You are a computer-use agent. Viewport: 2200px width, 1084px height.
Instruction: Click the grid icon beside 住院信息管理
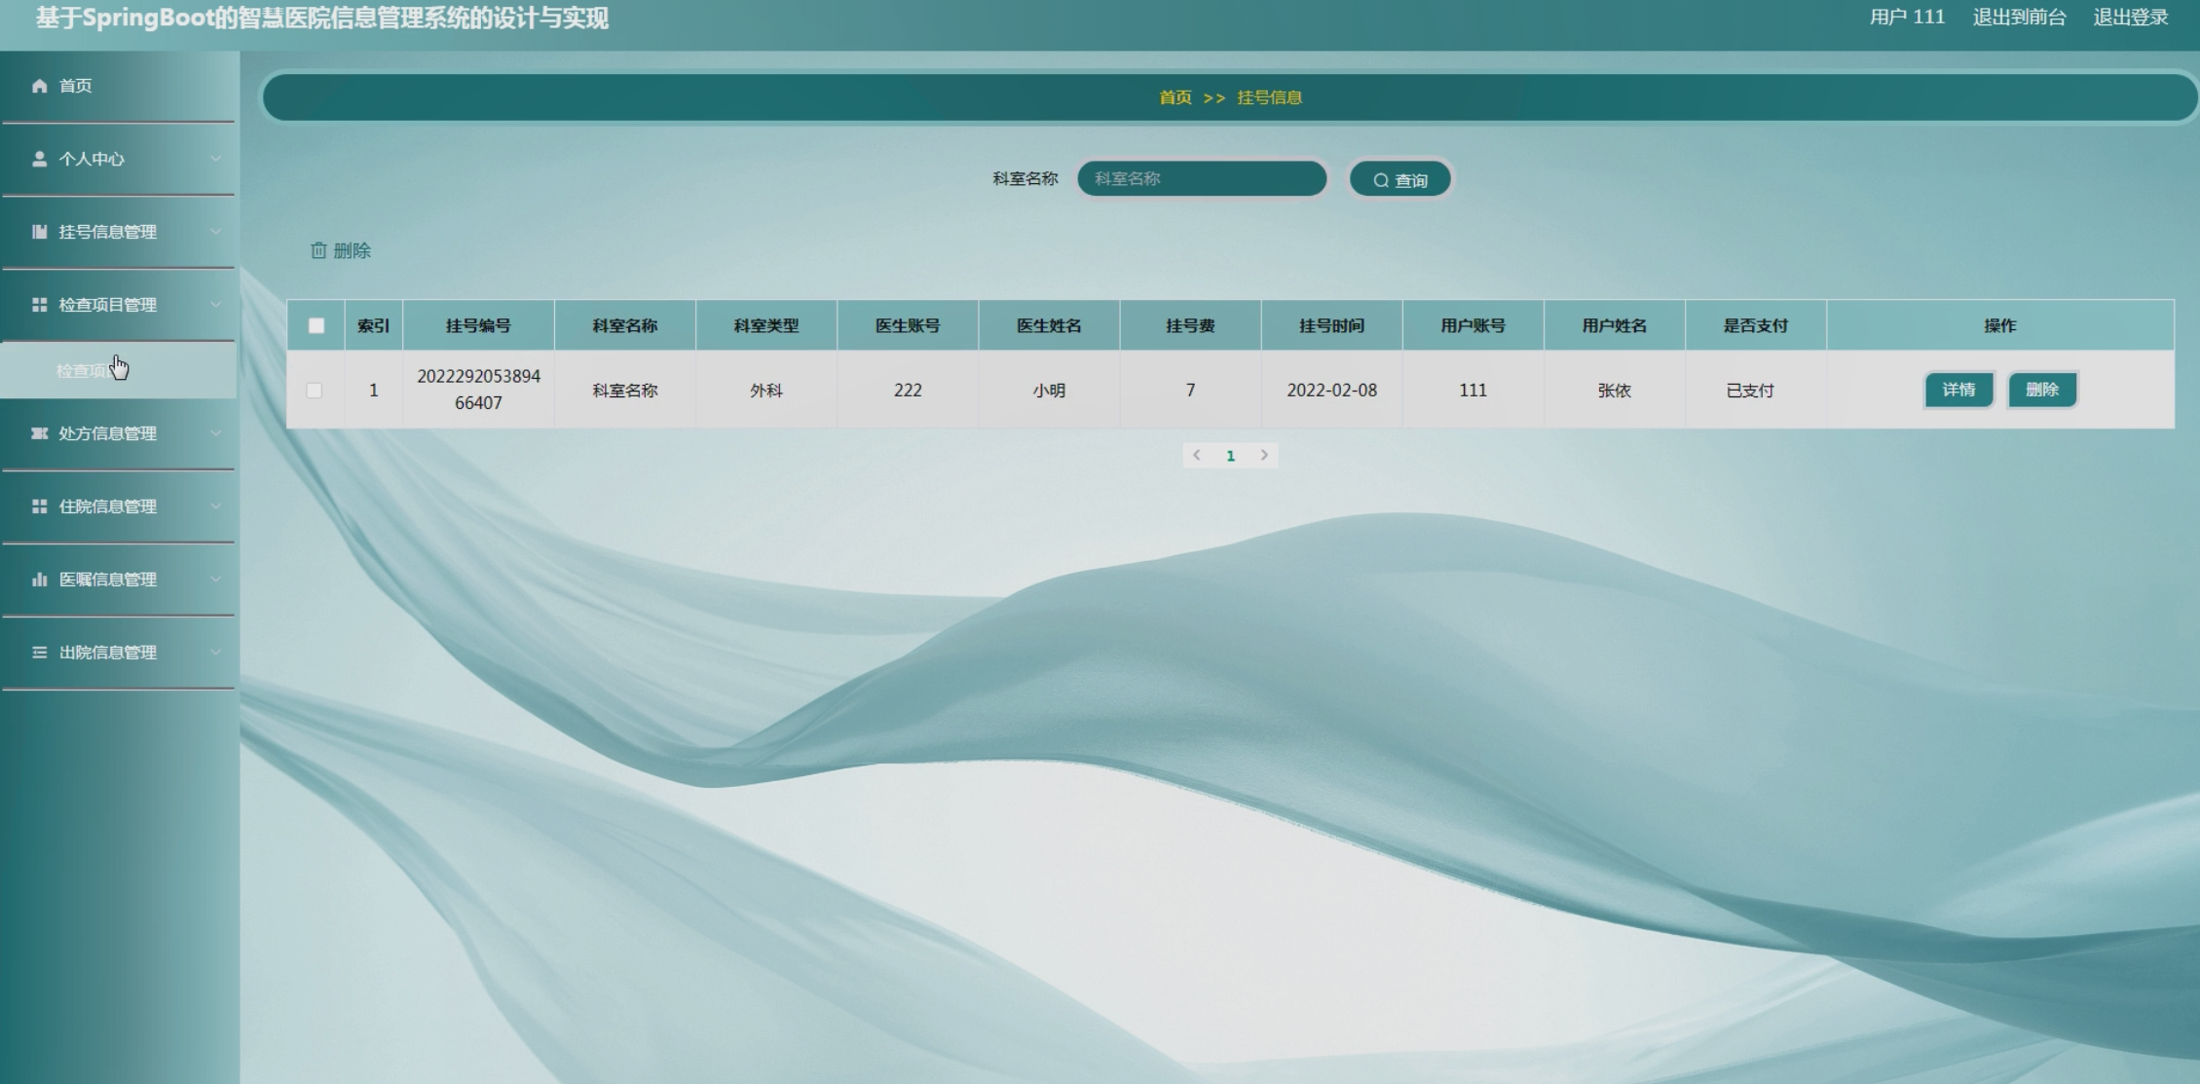(39, 506)
